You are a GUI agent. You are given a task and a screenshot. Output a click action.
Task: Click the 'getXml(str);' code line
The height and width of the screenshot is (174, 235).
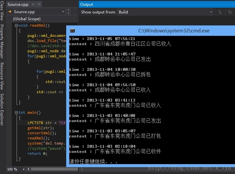pos(41,128)
